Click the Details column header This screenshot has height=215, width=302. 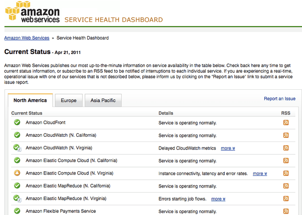166,113
